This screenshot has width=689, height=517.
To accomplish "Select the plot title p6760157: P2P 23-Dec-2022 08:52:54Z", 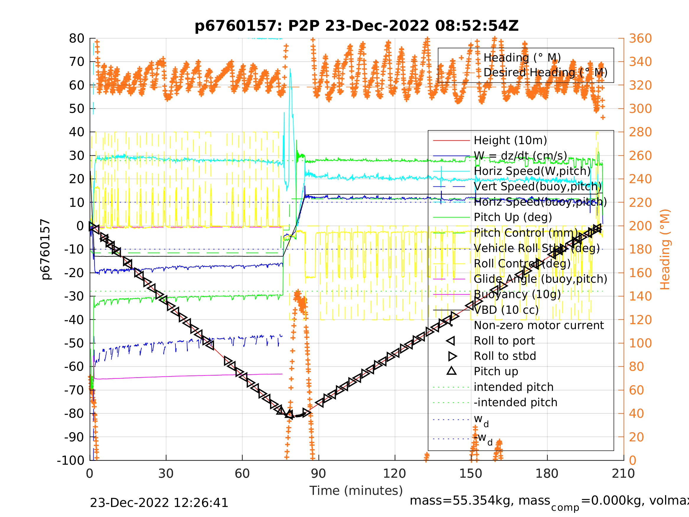I will (357, 26).
